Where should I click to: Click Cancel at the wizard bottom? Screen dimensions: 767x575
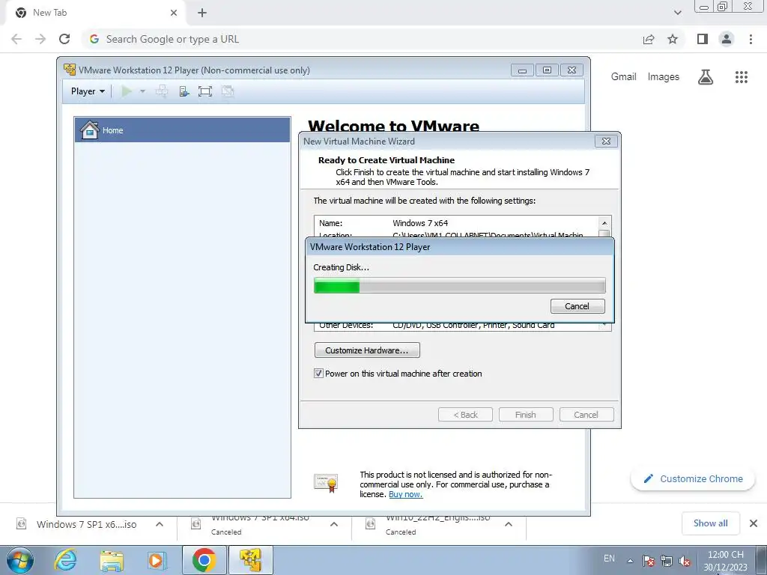click(586, 415)
